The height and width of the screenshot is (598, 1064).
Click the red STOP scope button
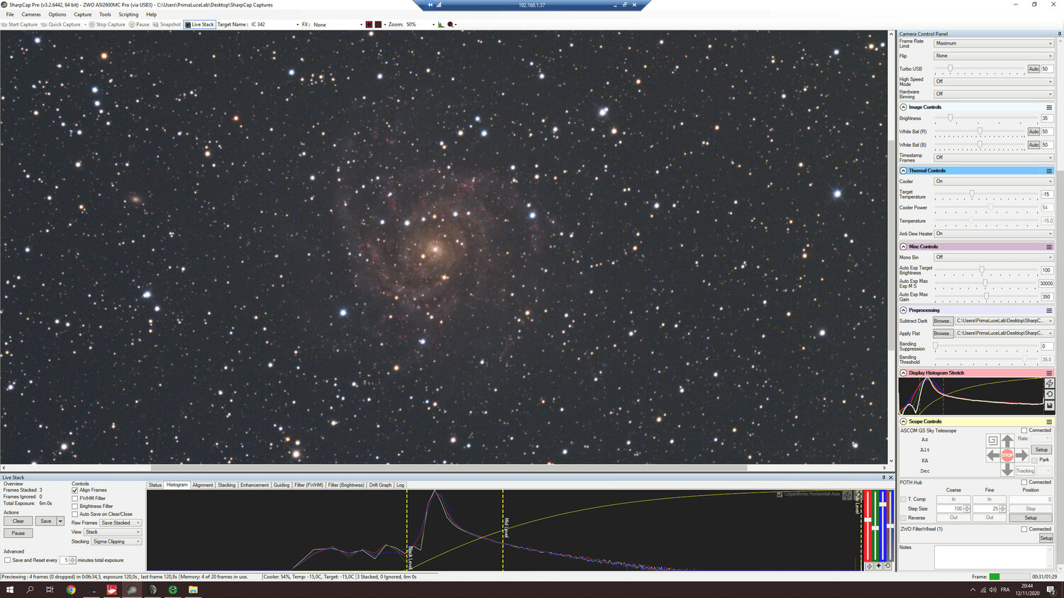click(1007, 455)
